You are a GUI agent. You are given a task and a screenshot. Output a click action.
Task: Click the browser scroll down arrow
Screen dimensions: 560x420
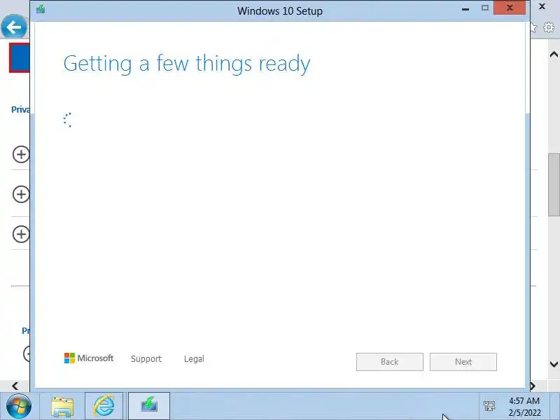[554, 364]
